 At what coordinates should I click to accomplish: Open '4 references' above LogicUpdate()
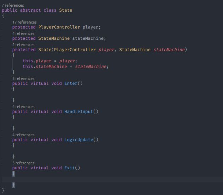pos(23,135)
